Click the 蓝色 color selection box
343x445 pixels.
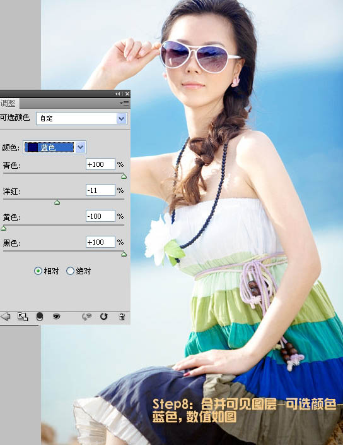pyautogui.click(x=49, y=147)
